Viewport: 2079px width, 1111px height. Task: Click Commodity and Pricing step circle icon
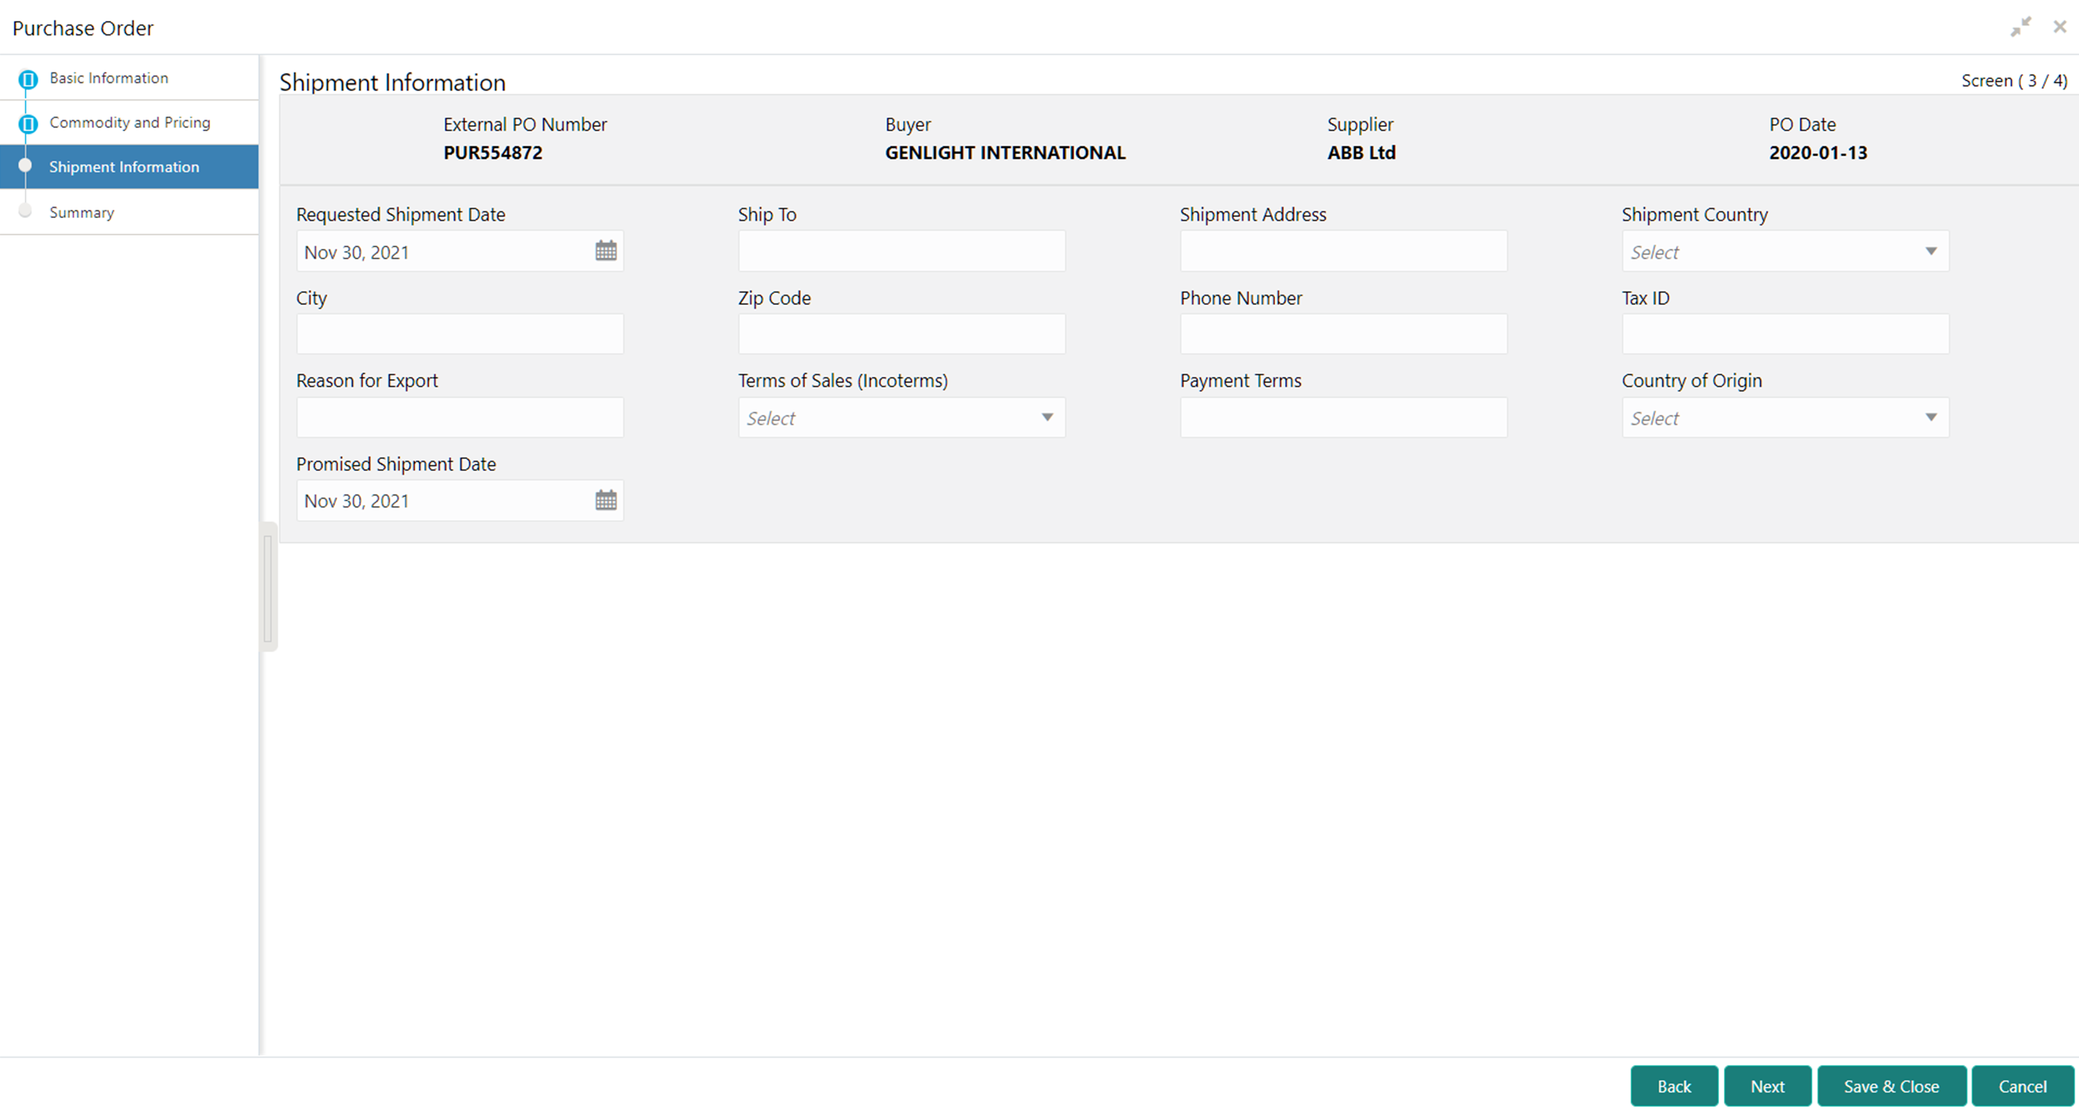[x=28, y=124]
